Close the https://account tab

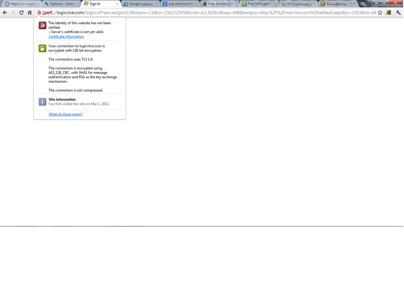click(x=38, y=4)
